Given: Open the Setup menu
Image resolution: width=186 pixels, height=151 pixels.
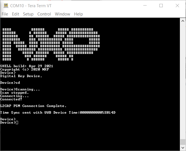Looking at the screenshot, I should 28,14.
